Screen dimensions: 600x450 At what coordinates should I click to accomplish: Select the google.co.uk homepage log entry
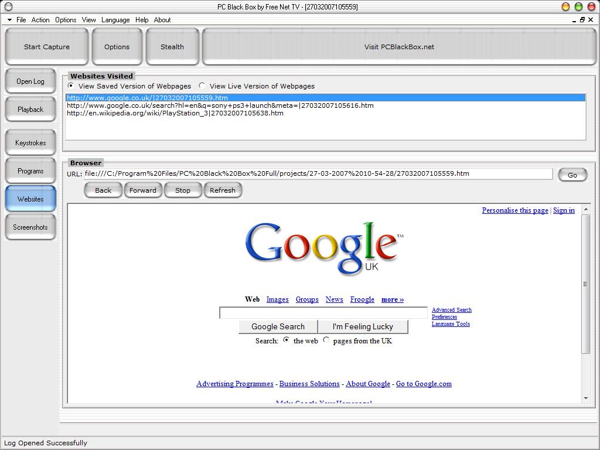click(x=326, y=98)
